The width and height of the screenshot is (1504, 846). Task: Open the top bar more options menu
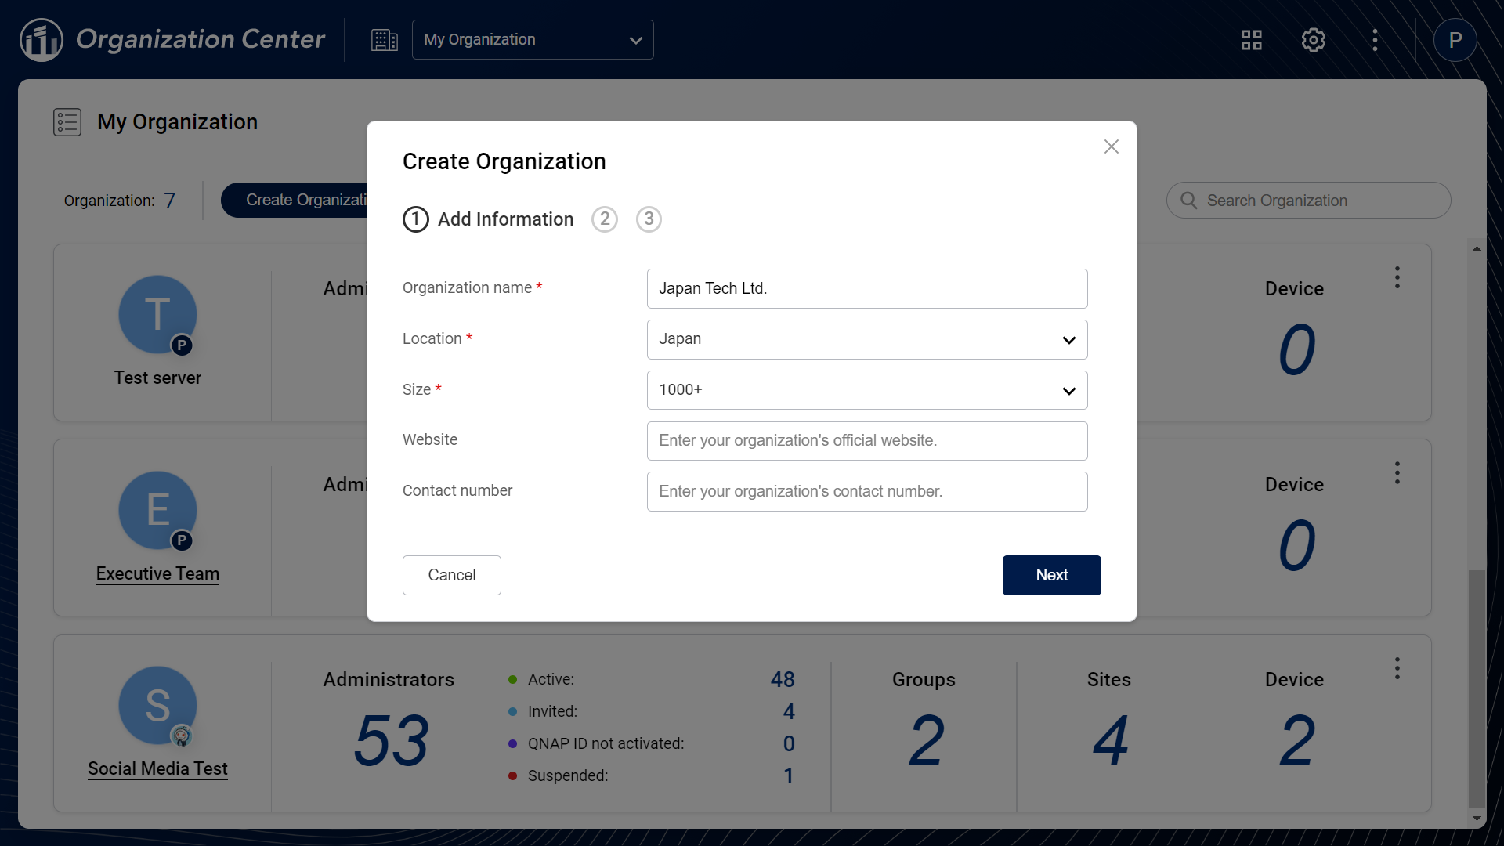(1375, 40)
